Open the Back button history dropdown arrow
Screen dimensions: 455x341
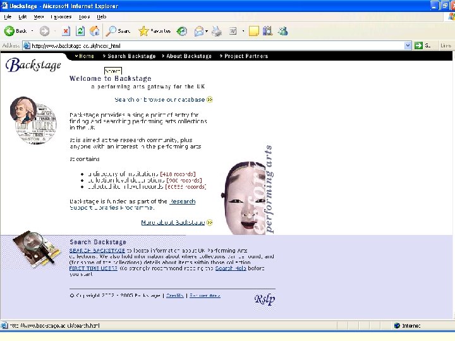coord(32,31)
